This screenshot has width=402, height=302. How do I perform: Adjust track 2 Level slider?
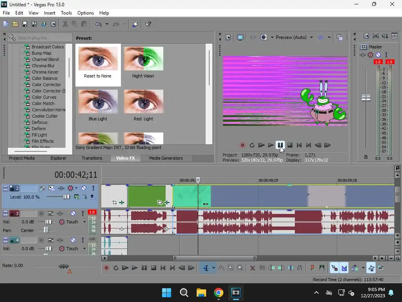66,197
